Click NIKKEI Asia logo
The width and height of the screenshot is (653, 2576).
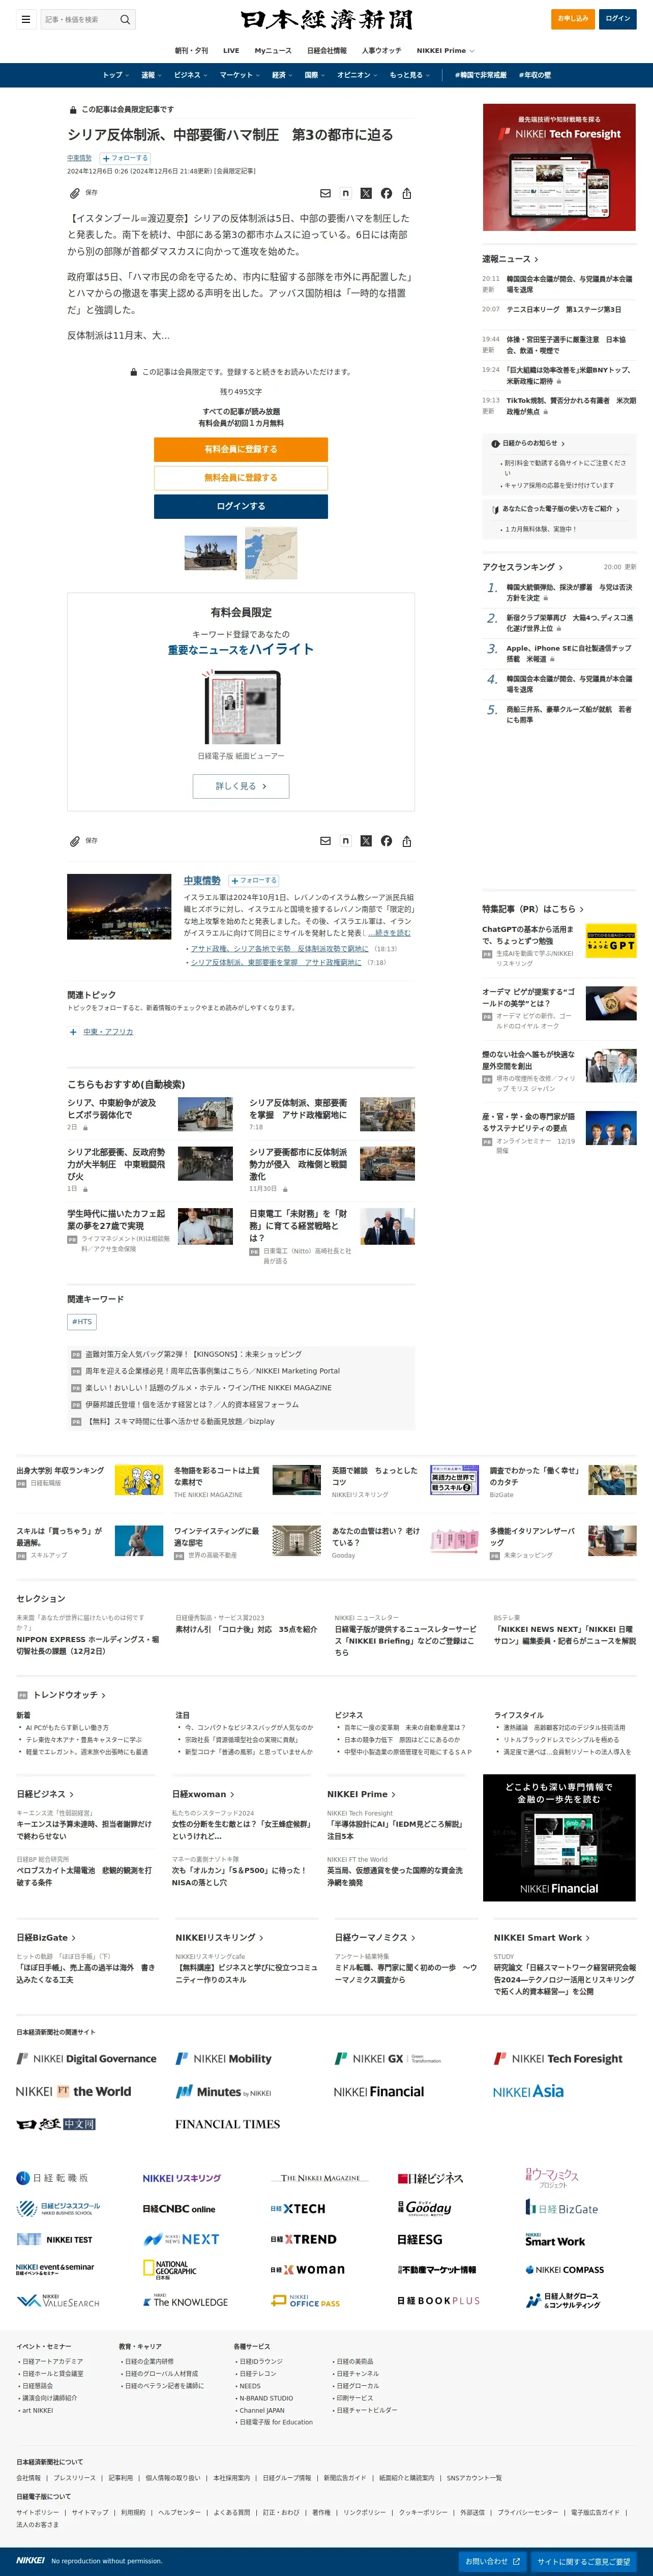pyautogui.click(x=528, y=2091)
